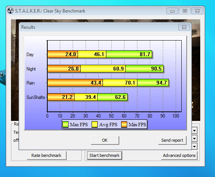
Task: Click the Min FPS legend label
Action: 137,125
